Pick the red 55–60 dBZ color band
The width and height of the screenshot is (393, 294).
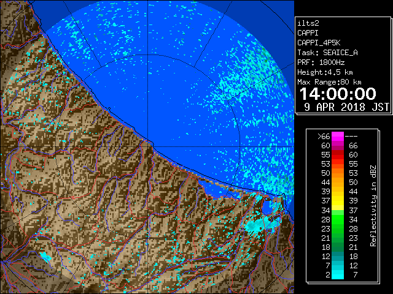click(x=338, y=155)
